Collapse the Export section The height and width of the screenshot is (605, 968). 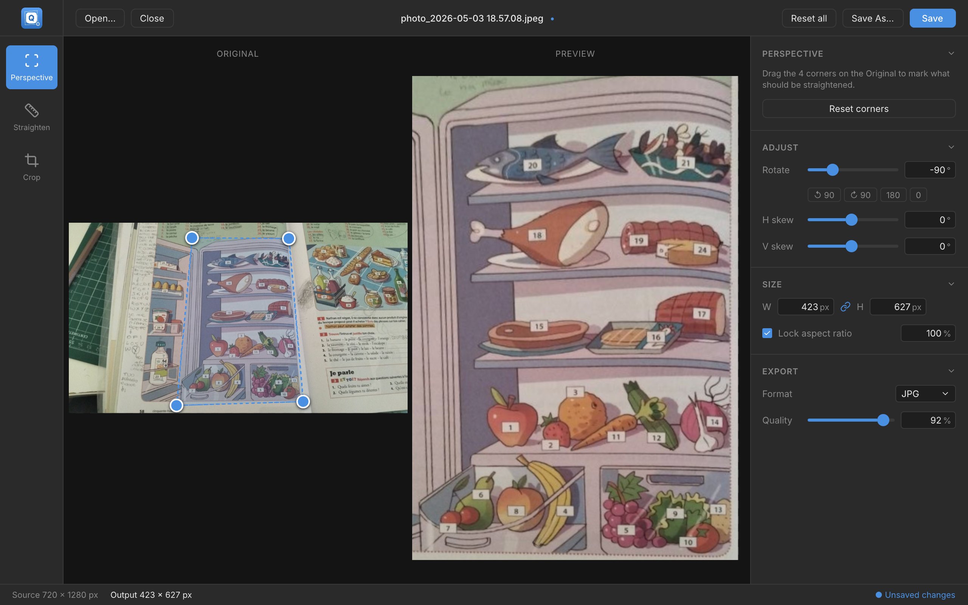[x=951, y=371]
